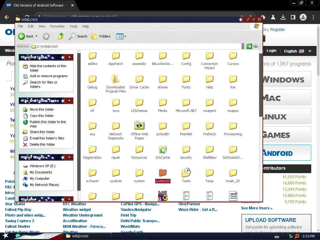Select the Cursors folder
This screenshot has height=240, width=320.
pyautogui.click(x=233, y=59)
